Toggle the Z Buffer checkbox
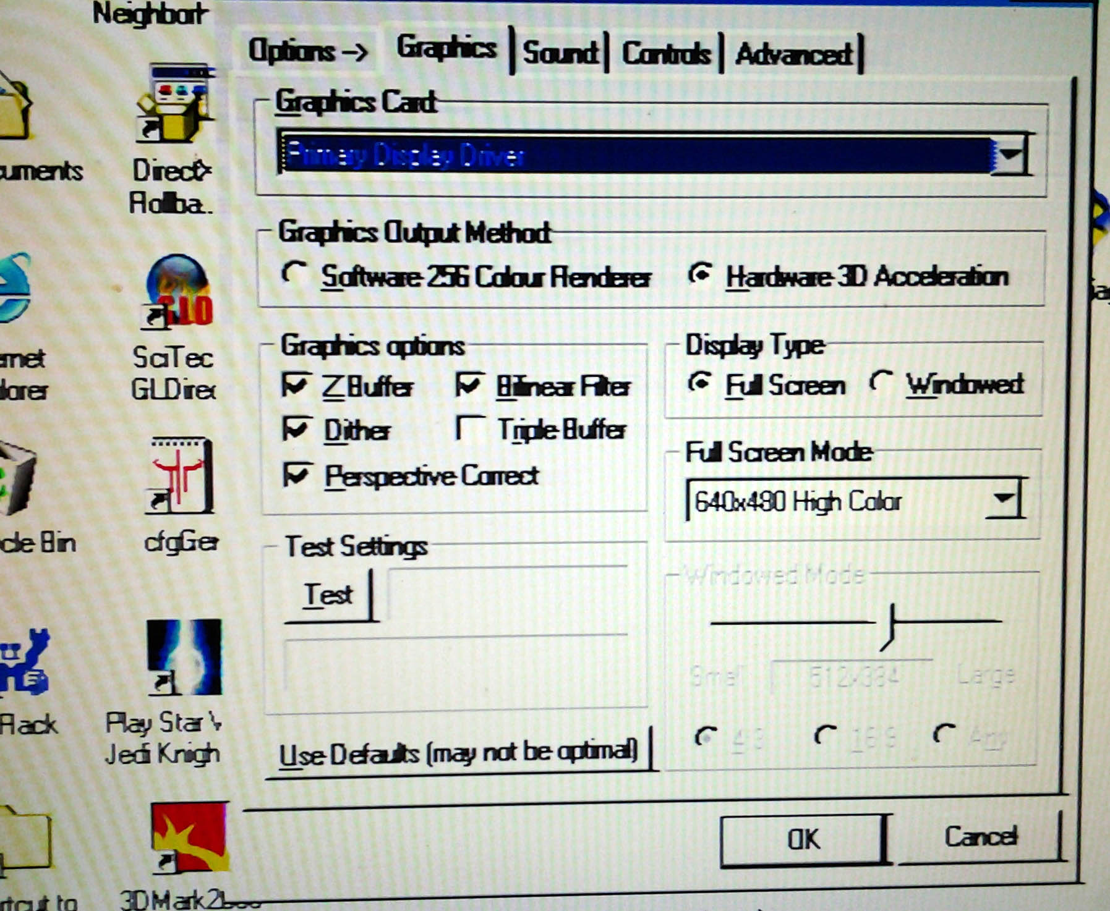This screenshot has height=911, width=1110. point(294,386)
